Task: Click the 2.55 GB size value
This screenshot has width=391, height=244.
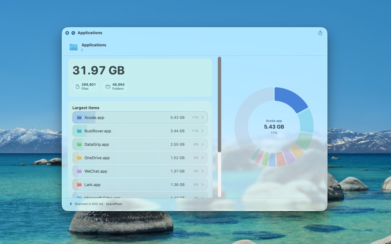Action: pyautogui.click(x=177, y=144)
